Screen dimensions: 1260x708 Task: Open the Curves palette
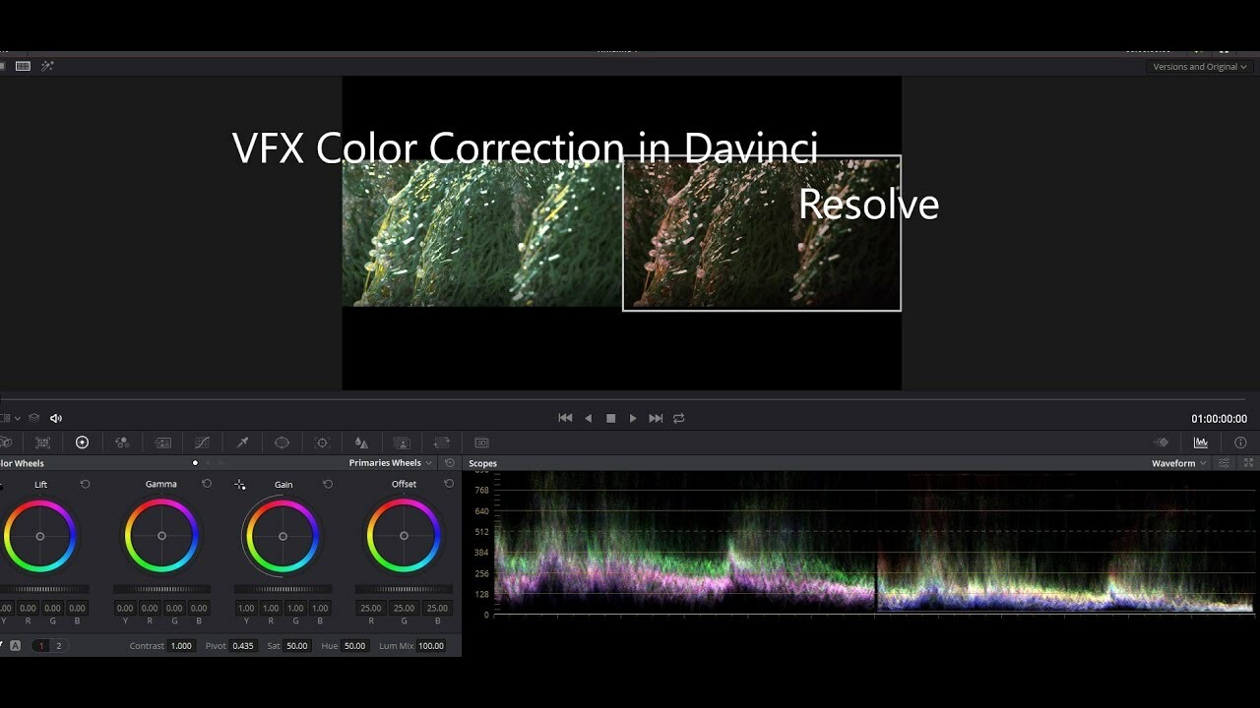click(203, 442)
